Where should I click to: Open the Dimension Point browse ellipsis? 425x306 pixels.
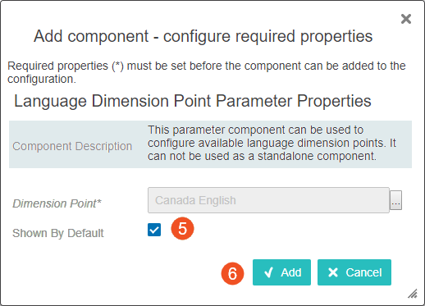(x=395, y=200)
